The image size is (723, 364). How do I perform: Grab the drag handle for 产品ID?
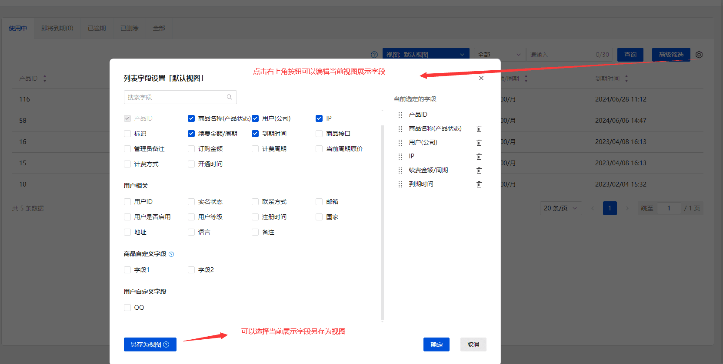(x=400, y=115)
